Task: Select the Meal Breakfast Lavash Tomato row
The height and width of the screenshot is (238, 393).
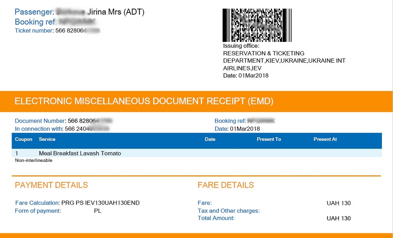Action: 197,153
